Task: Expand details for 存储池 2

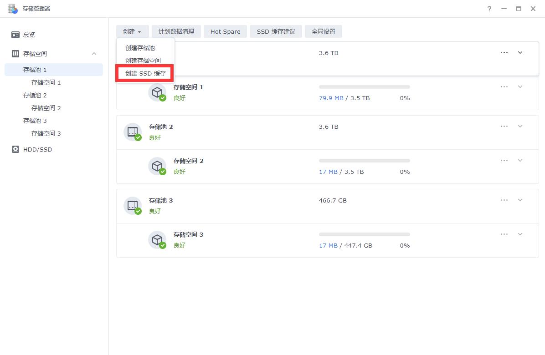Action: pos(520,126)
